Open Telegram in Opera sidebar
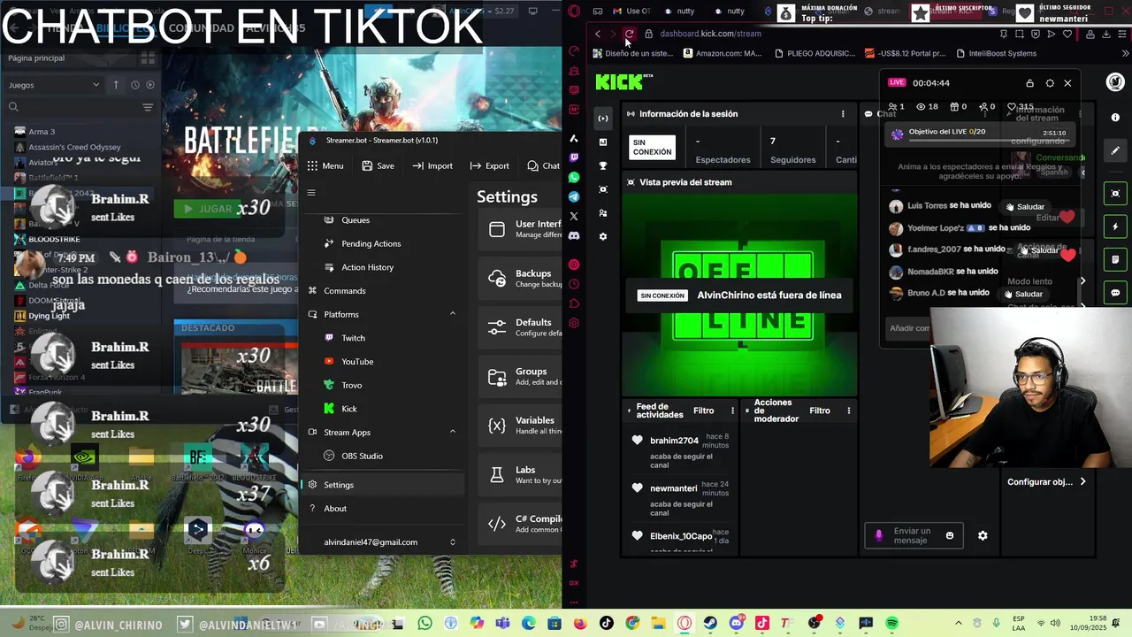The height and width of the screenshot is (637, 1132). coord(574,196)
